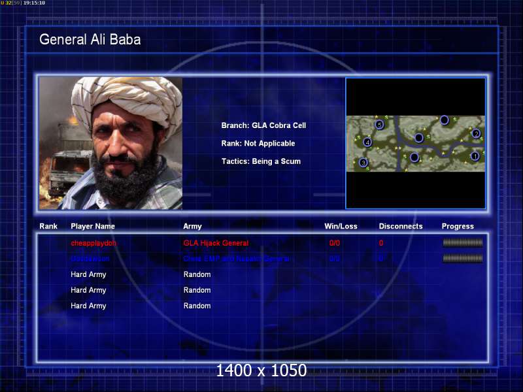Viewport: 523px width, 392px height.
Task: Select player name cheapplaydoh
Action: coord(93,243)
